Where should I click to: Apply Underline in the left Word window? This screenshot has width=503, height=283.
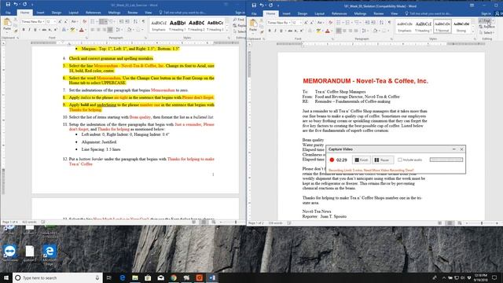click(x=35, y=30)
